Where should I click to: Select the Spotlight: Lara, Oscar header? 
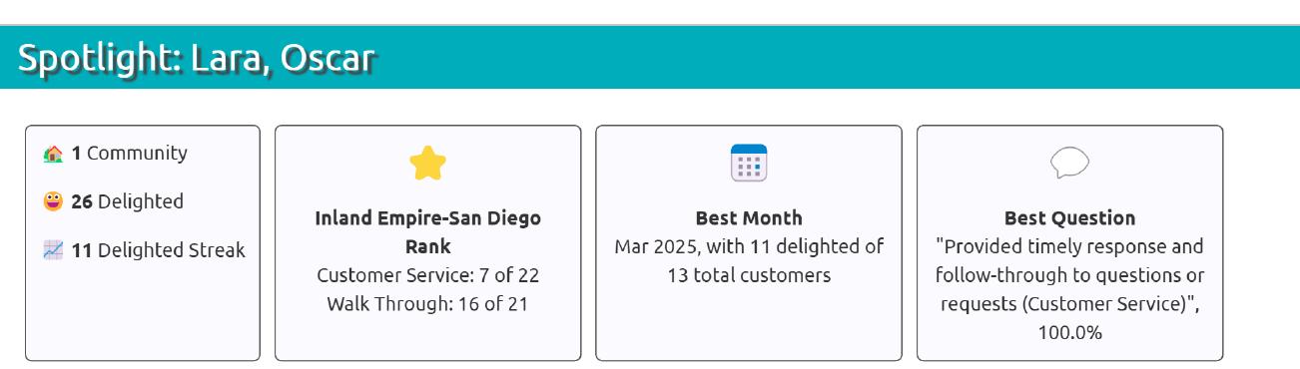pos(196,59)
